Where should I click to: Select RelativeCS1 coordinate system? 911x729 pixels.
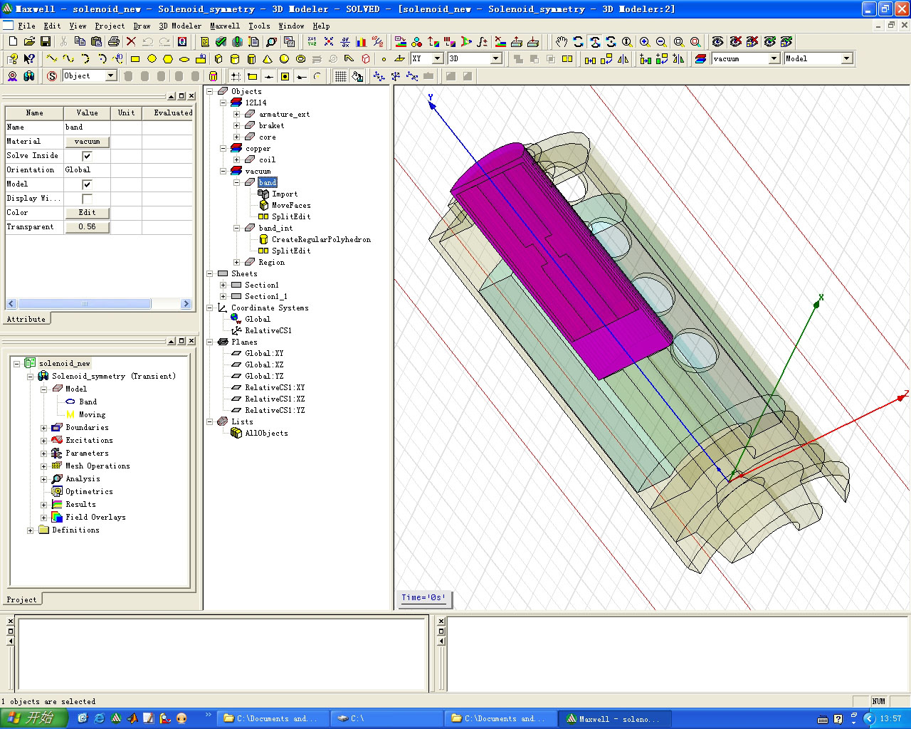pyautogui.click(x=268, y=330)
